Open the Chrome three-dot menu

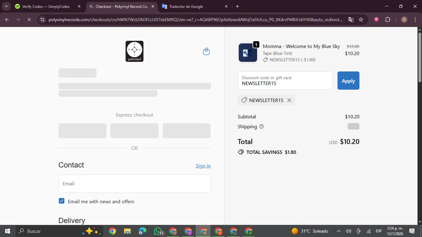(x=415, y=19)
